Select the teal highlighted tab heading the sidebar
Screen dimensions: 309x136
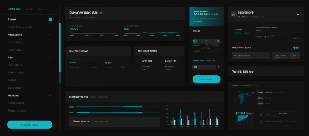click(14, 9)
